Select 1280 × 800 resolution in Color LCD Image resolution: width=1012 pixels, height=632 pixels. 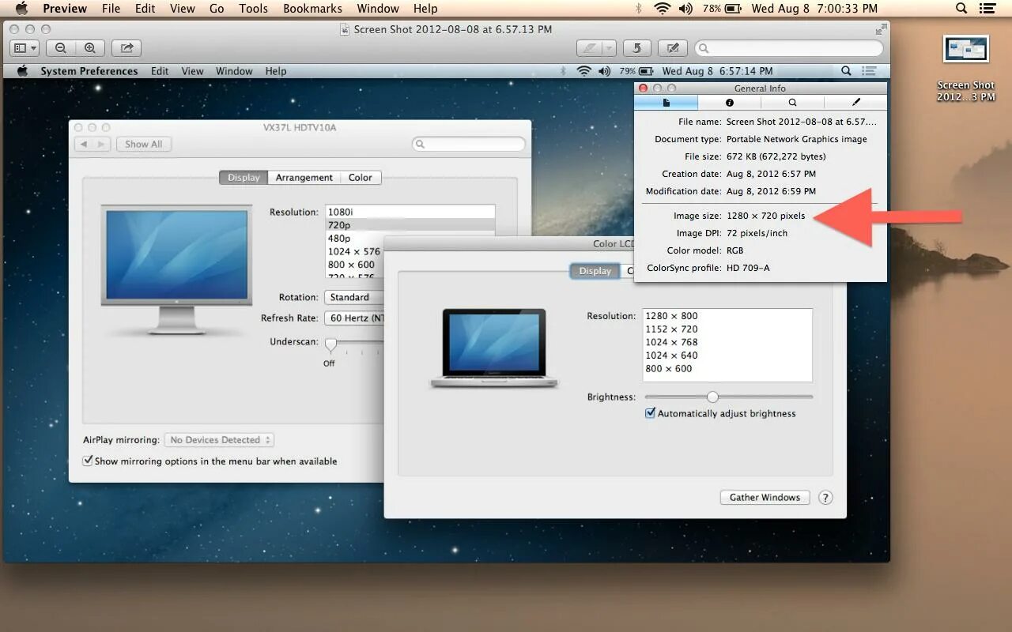[x=728, y=316]
